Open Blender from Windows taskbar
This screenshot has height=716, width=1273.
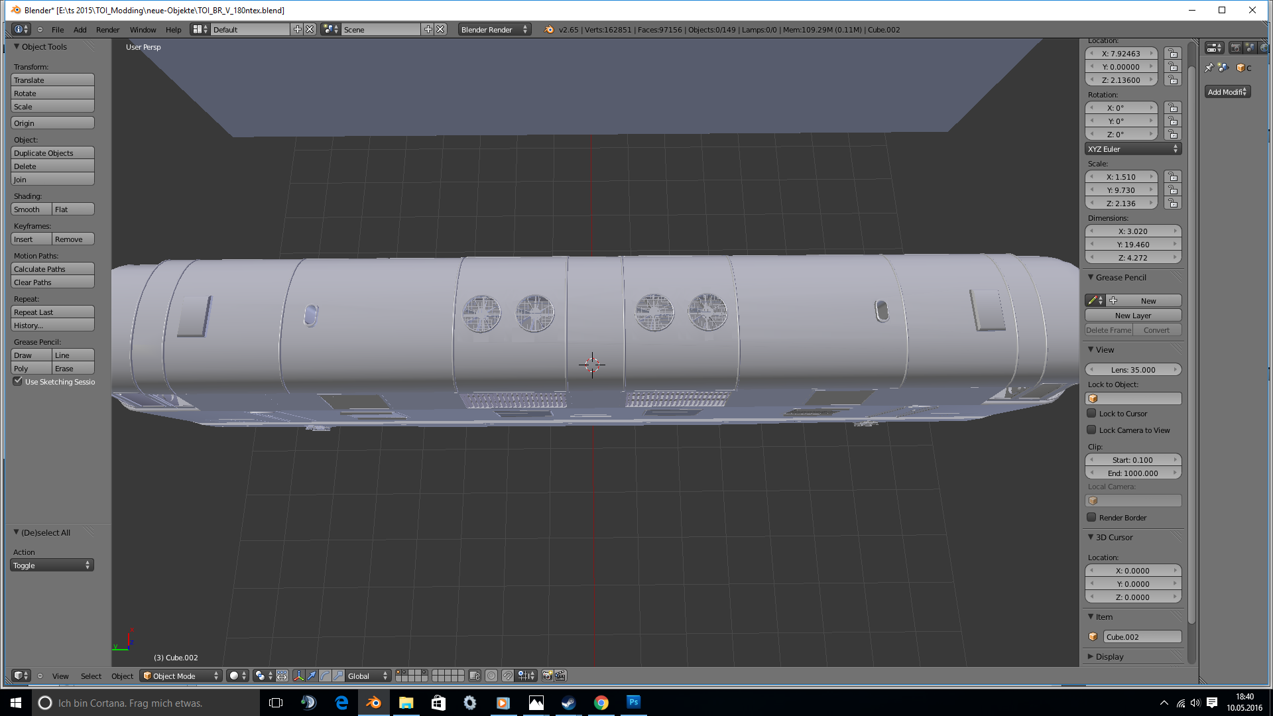pos(373,703)
